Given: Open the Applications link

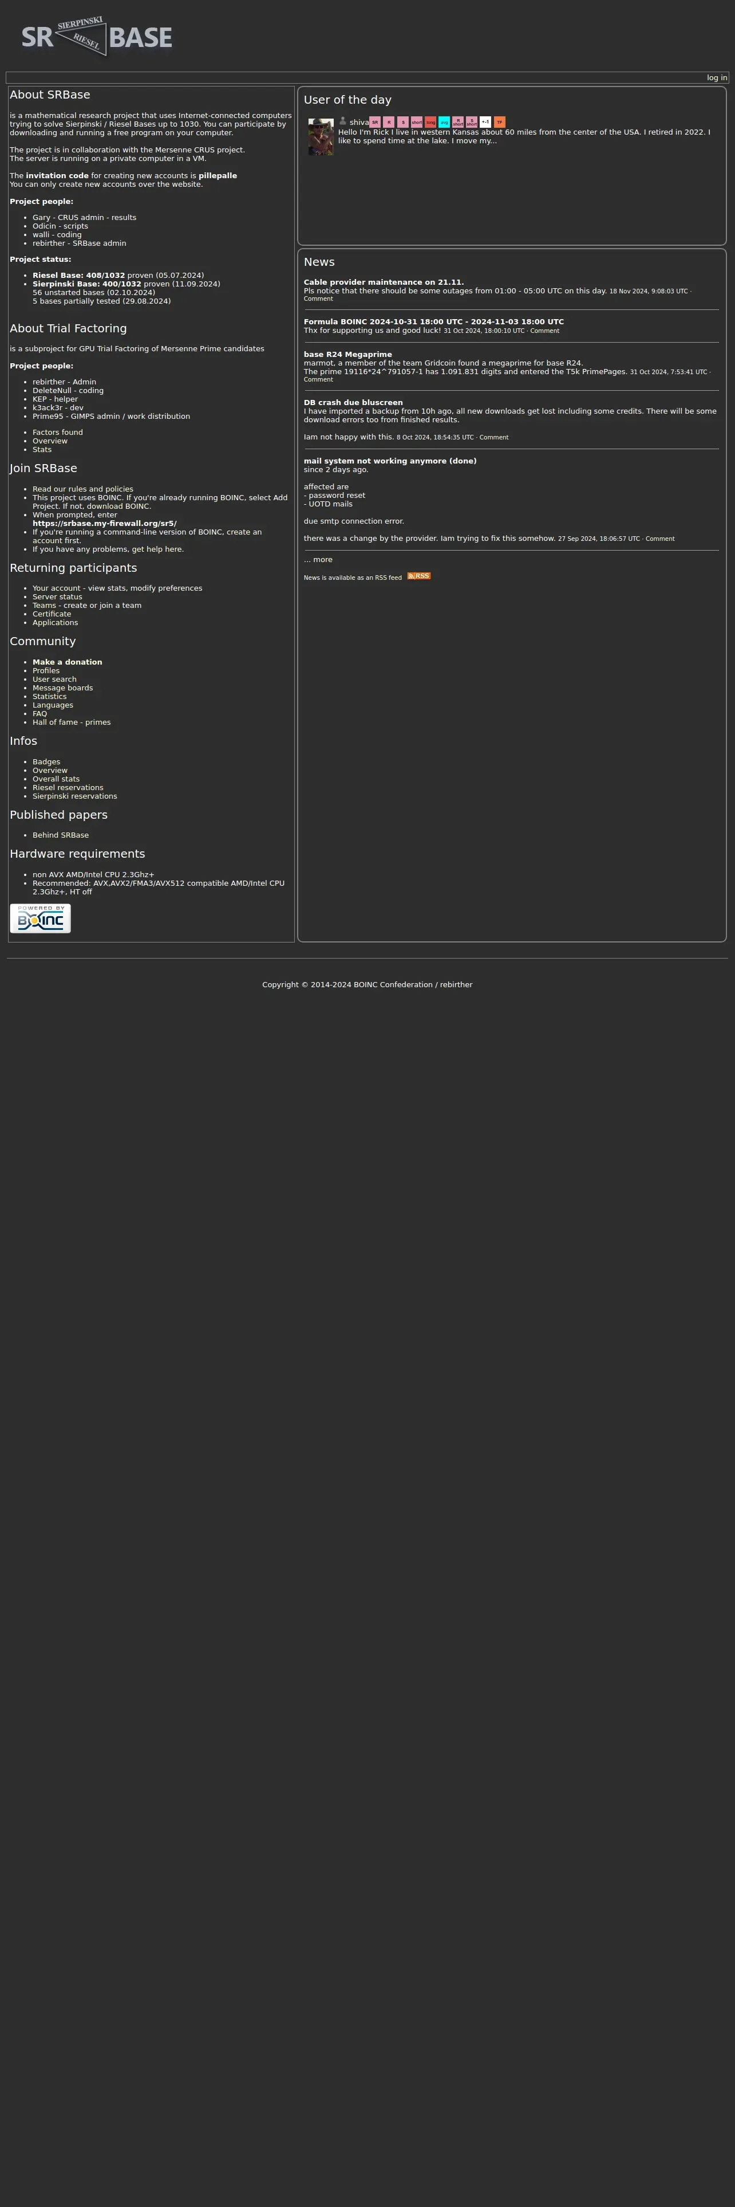Looking at the screenshot, I should click(x=55, y=623).
